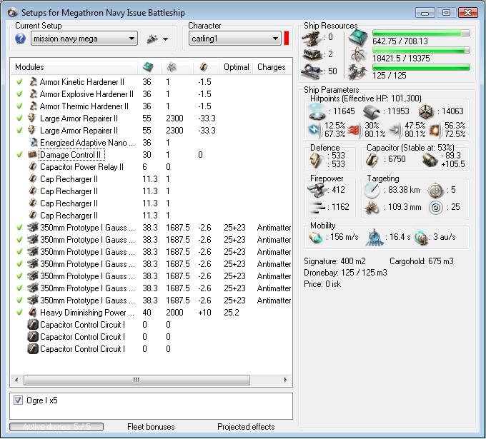Toggle Armor Explosive Hardener II active state
The image size is (486, 439).
pyautogui.click(x=19, y=94)
